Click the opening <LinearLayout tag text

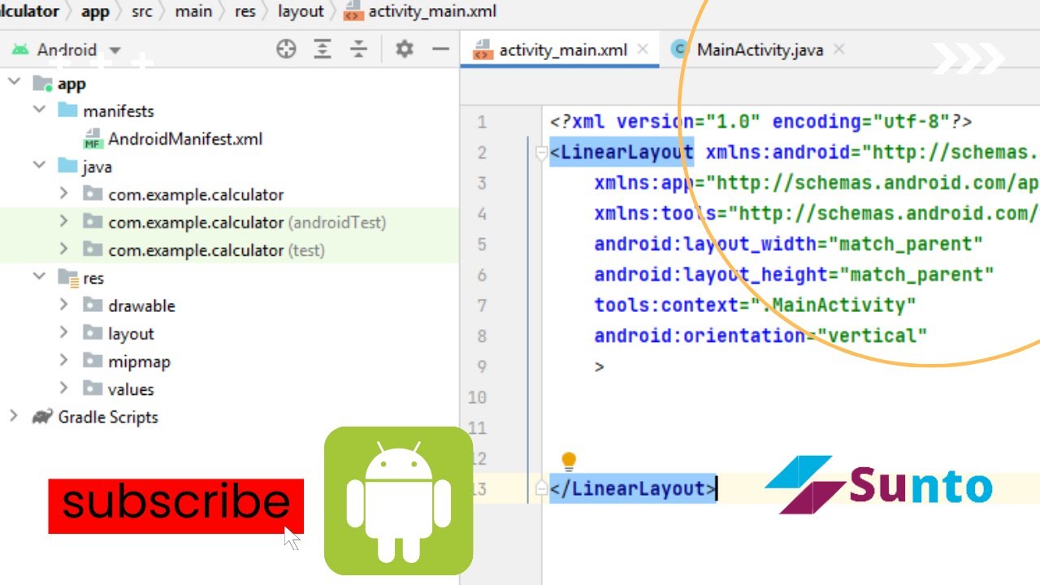[622, 153]
